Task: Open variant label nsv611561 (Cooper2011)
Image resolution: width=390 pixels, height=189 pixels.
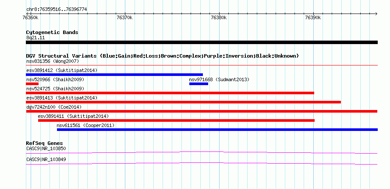Action: pyautogui.click(x=85, y=126)
